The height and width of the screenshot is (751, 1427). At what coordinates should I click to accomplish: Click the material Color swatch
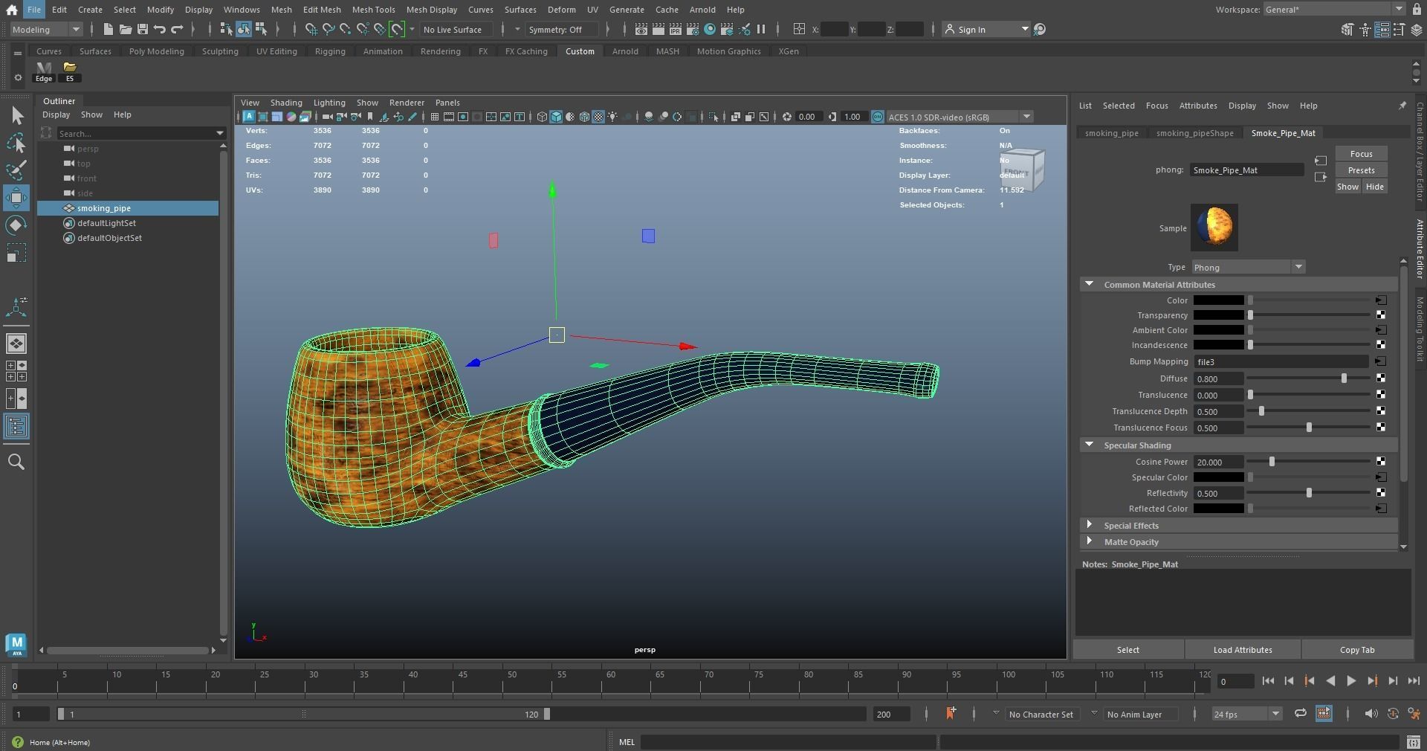pyautogui.click(x=1218, y=300)
